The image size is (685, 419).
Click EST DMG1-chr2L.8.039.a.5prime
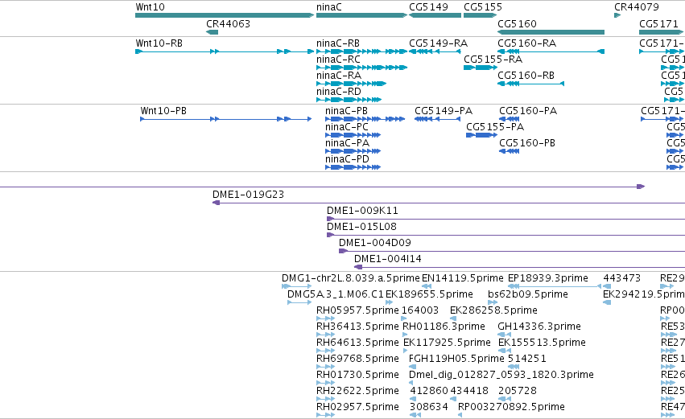tap(297, 286)
